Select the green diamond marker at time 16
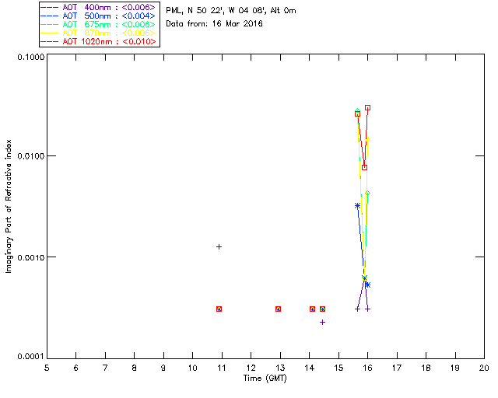The height and width of the screenshot is (398, 498). coord(367,193)
